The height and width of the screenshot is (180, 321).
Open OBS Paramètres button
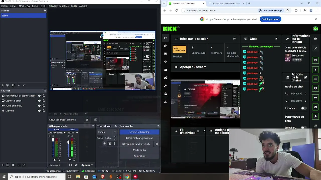tap(139, 156)
